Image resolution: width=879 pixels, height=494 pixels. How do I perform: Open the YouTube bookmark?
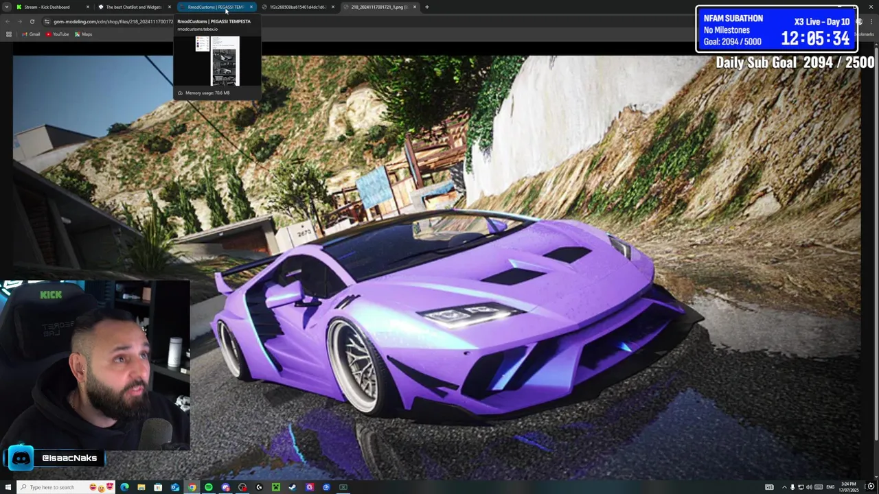pos(58,34)
